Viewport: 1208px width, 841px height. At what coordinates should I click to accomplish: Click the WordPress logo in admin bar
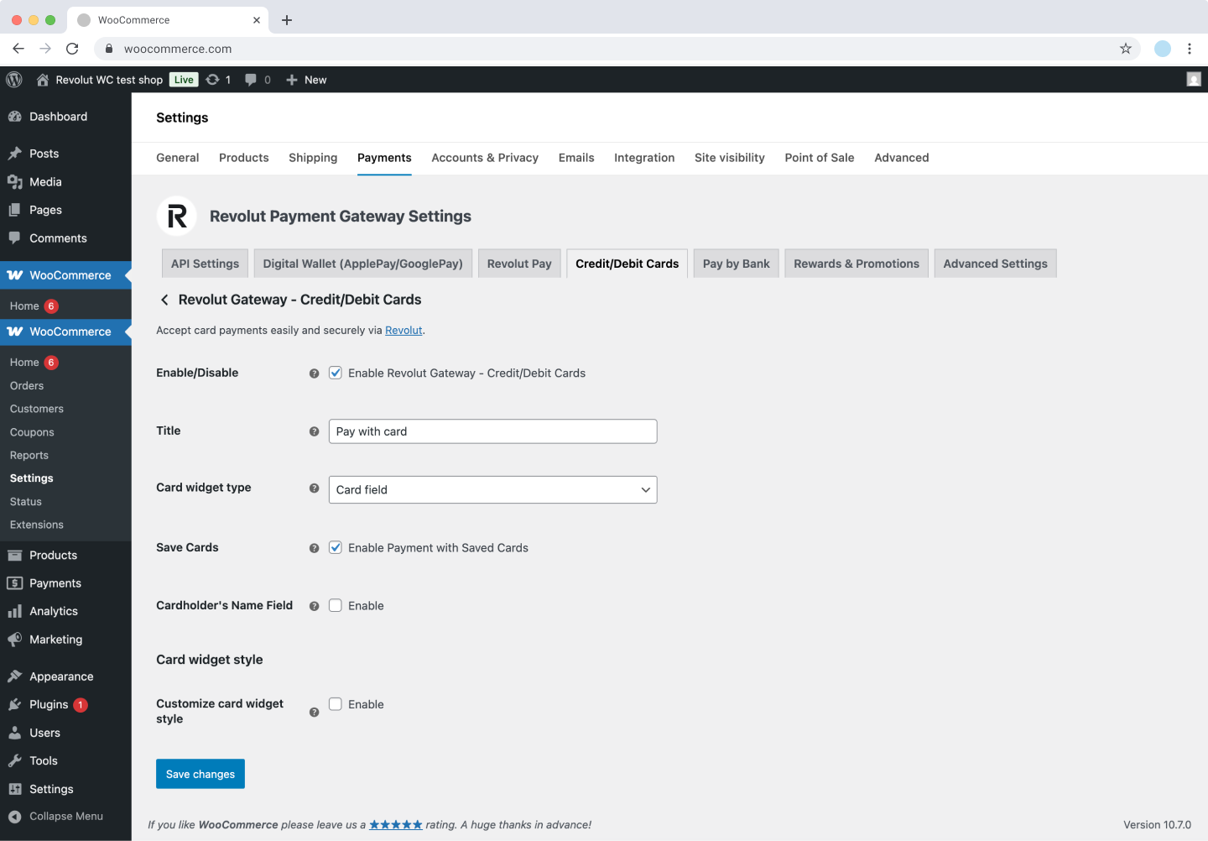pos(14,80)
